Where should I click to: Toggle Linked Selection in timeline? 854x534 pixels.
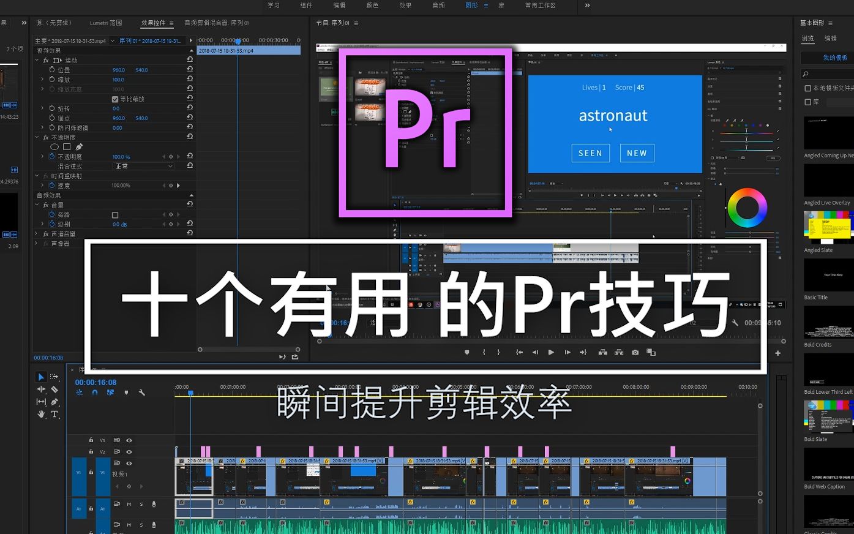[x=110, y=393]
